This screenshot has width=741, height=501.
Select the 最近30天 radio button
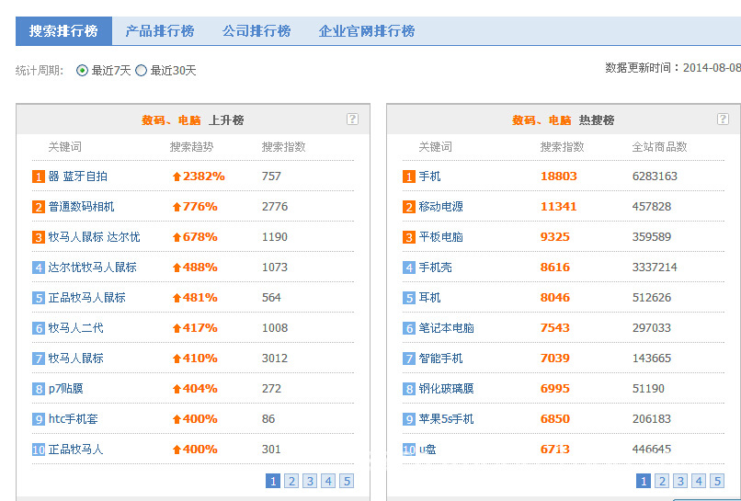[142, 71]
